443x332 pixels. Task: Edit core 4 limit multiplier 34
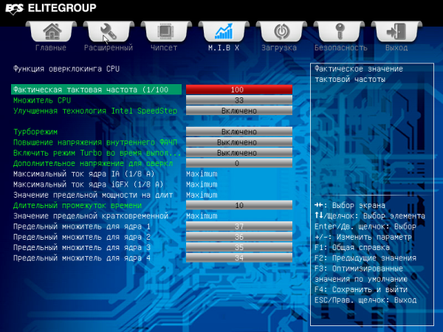point(239,257)
